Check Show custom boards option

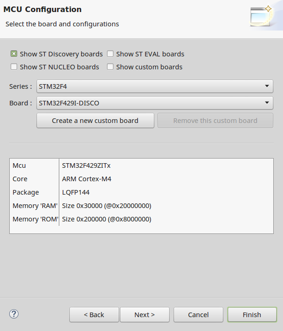(x=110, y=67)
